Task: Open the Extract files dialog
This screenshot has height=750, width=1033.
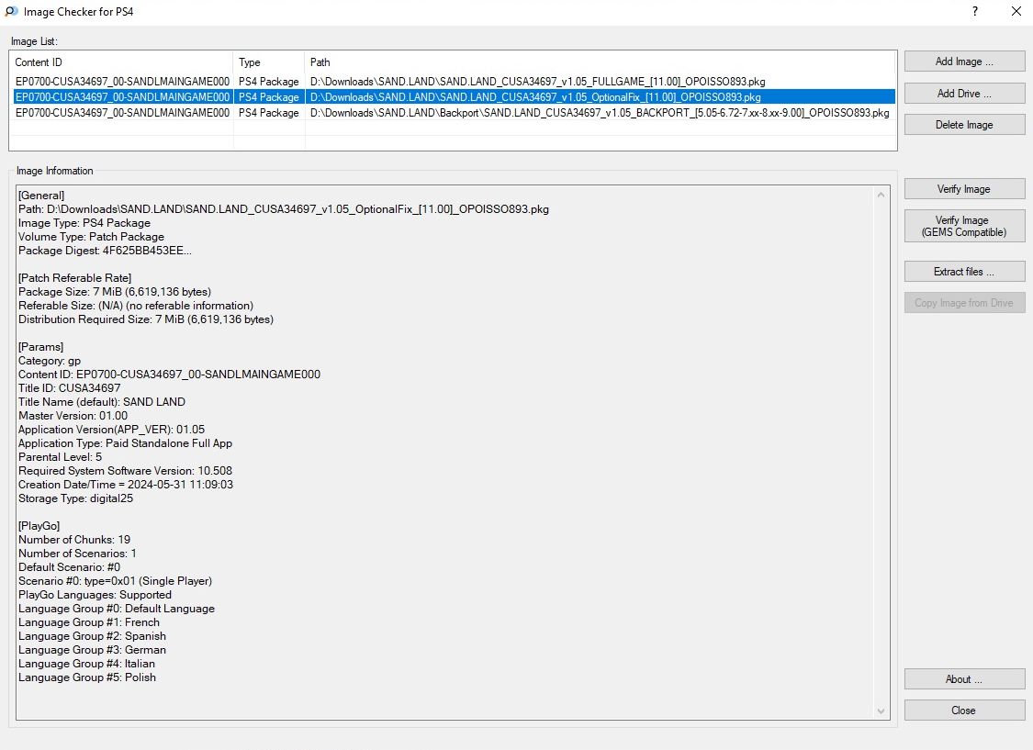Action: [964, 272]
